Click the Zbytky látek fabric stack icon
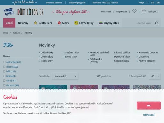The height and width of the screenshot is (123, 164). tap(101, 23)
